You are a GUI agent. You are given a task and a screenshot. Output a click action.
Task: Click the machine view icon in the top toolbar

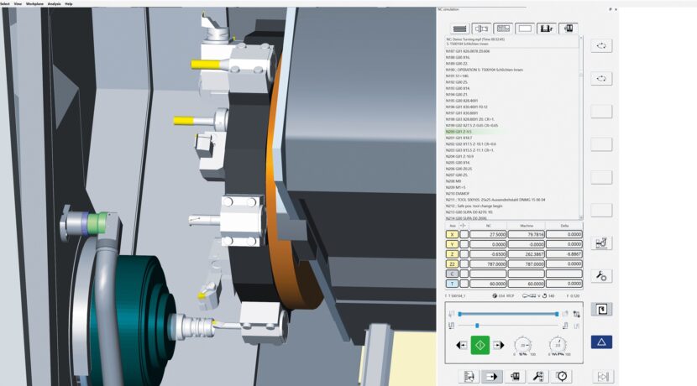(x=481, y=29)
